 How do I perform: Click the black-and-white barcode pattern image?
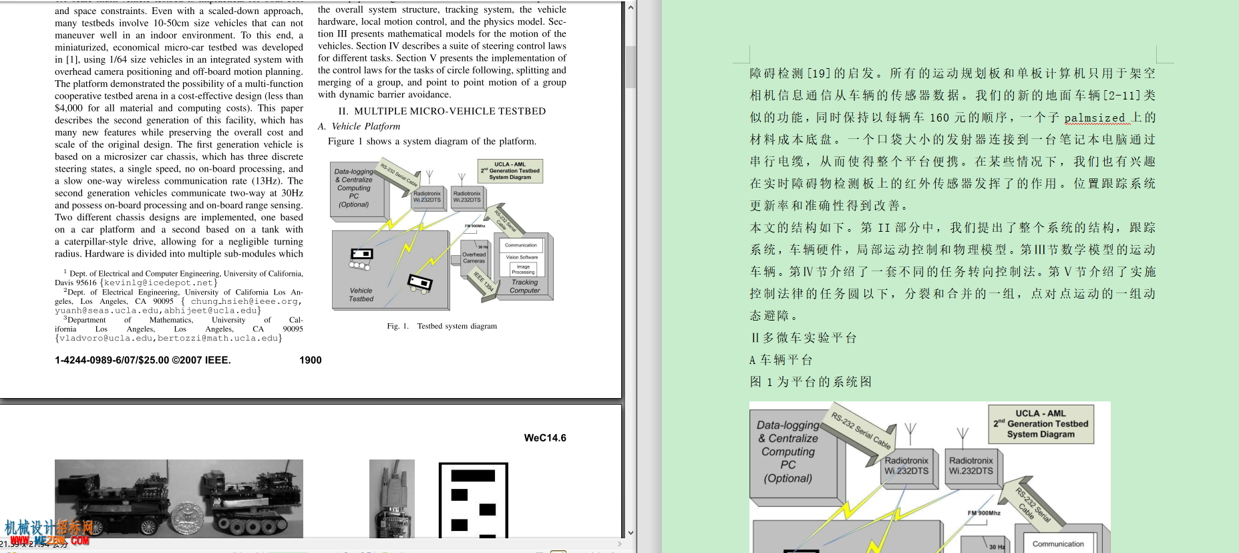474,501
